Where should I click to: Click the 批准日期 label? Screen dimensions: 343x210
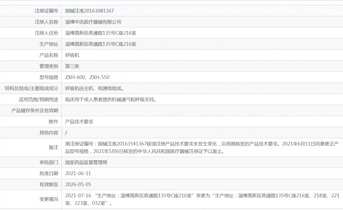pos(49,174)
